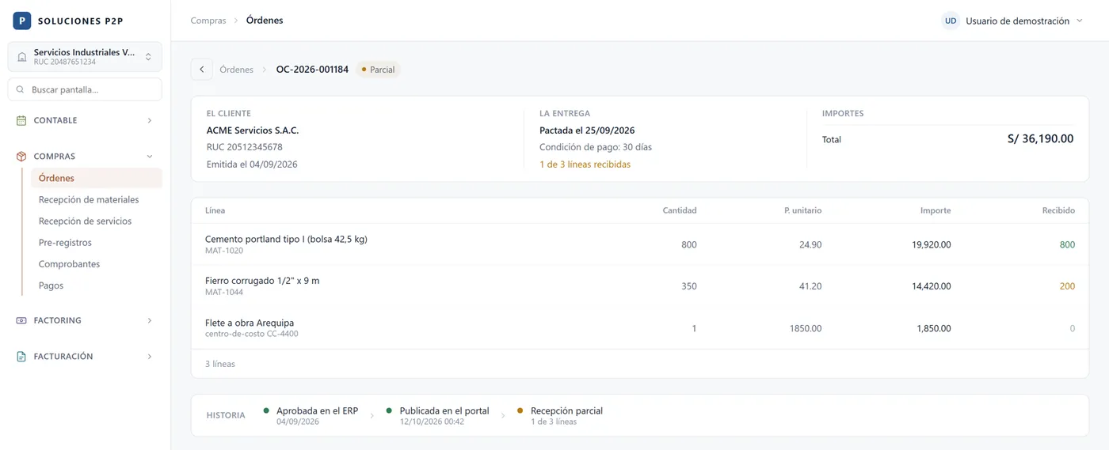1109x450 pixels.
Task: Click unit price 1850.00
Action: (x=806, y=328)
